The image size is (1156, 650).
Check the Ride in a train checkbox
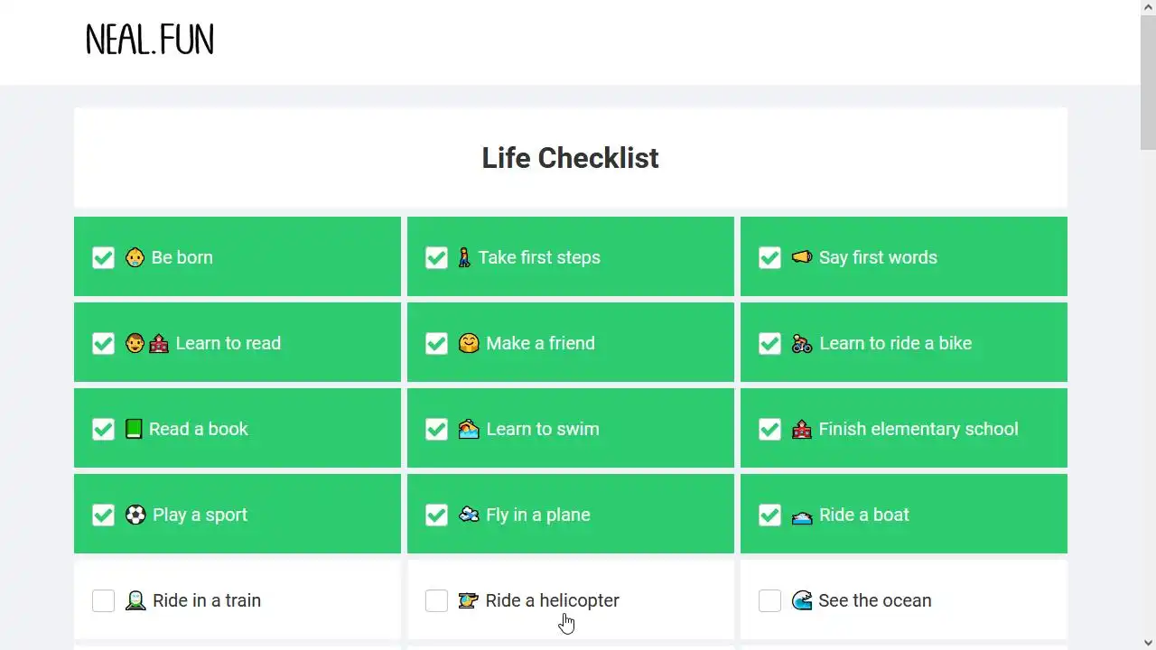point(104,600)
